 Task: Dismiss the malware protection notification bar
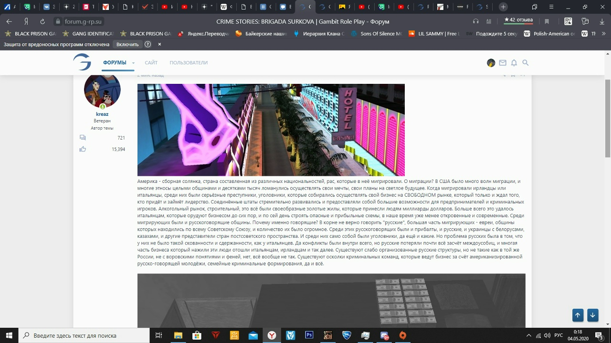point(159,44)
